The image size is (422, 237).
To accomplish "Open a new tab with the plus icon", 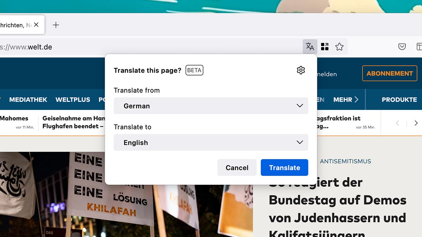I will (x=56, y=25).
